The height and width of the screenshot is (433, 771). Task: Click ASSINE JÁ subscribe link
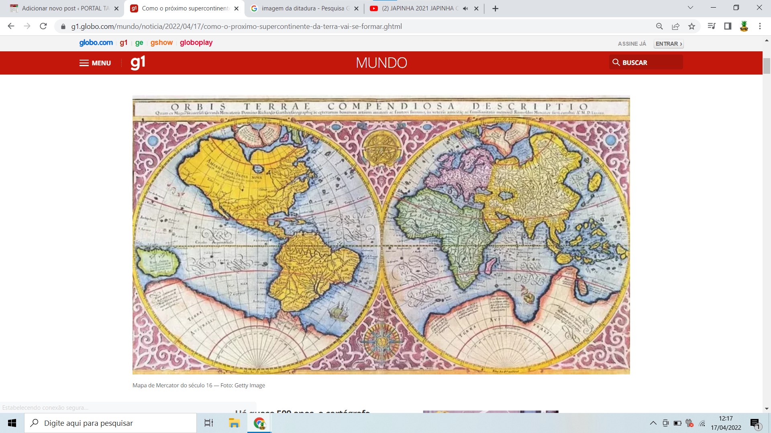pos(632,44)
